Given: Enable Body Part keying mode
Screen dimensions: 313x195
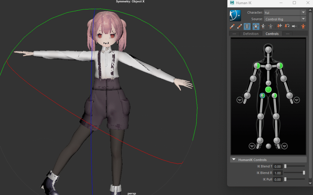Looking at the screenshot, I should [263, 26].
